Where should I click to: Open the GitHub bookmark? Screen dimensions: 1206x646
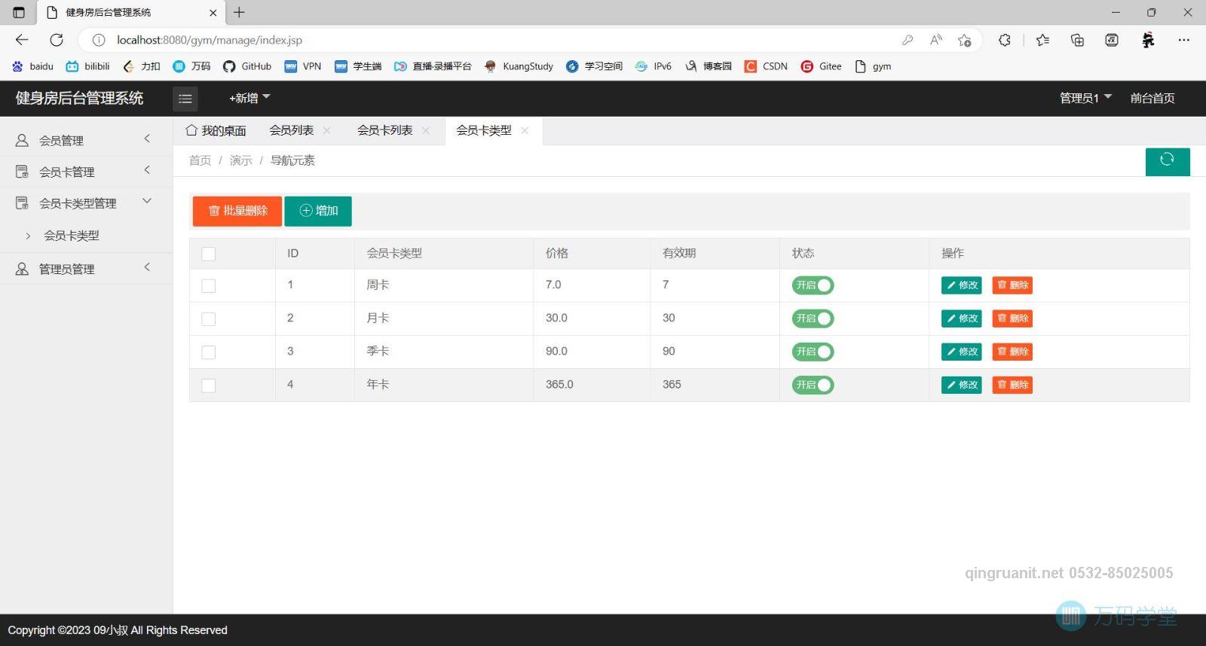click(x=247, y=66)
